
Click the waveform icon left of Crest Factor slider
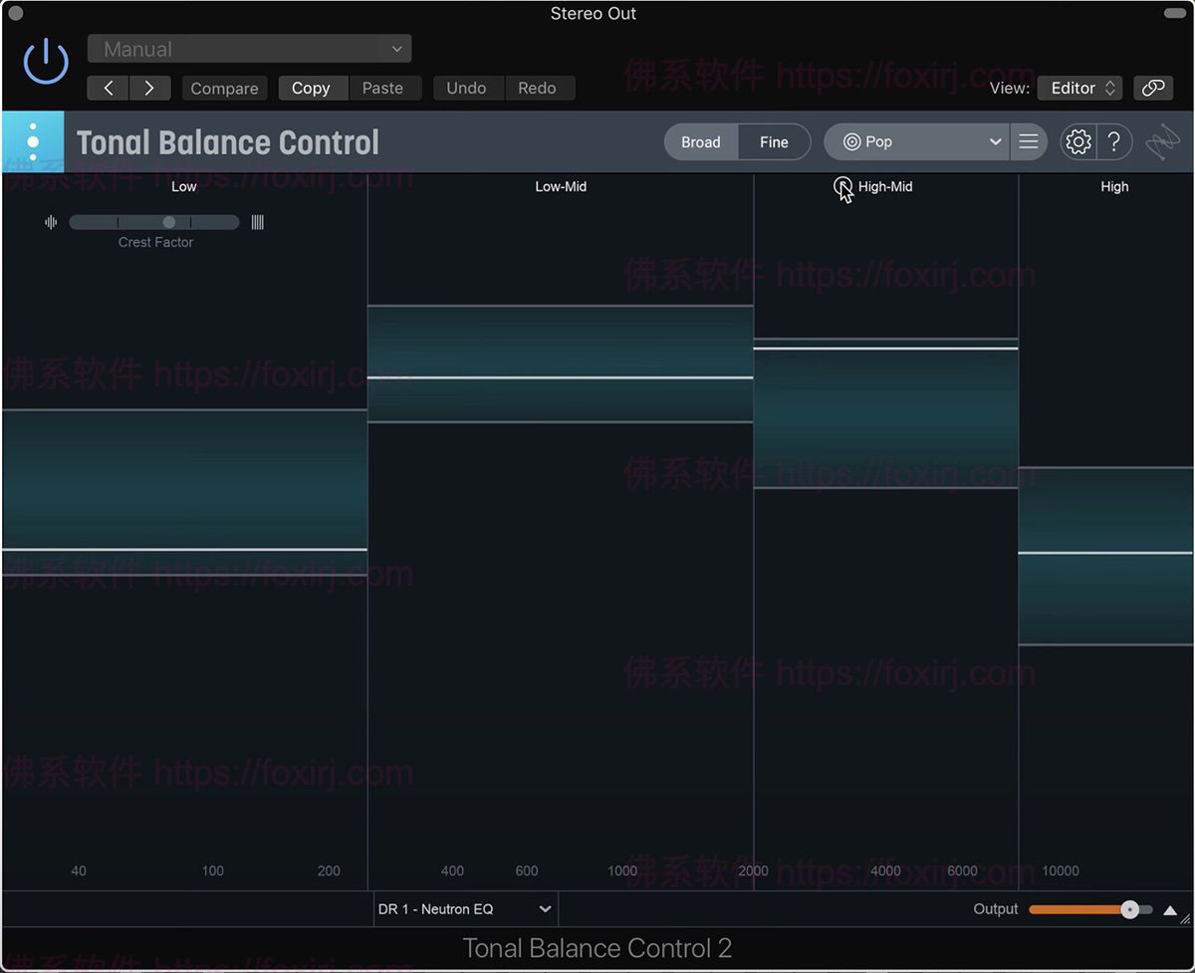tap(51, 222)
